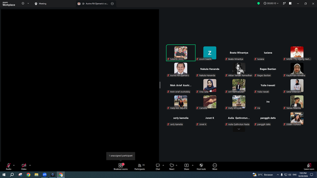Open File Explorer from taskbar

point(36,175)
